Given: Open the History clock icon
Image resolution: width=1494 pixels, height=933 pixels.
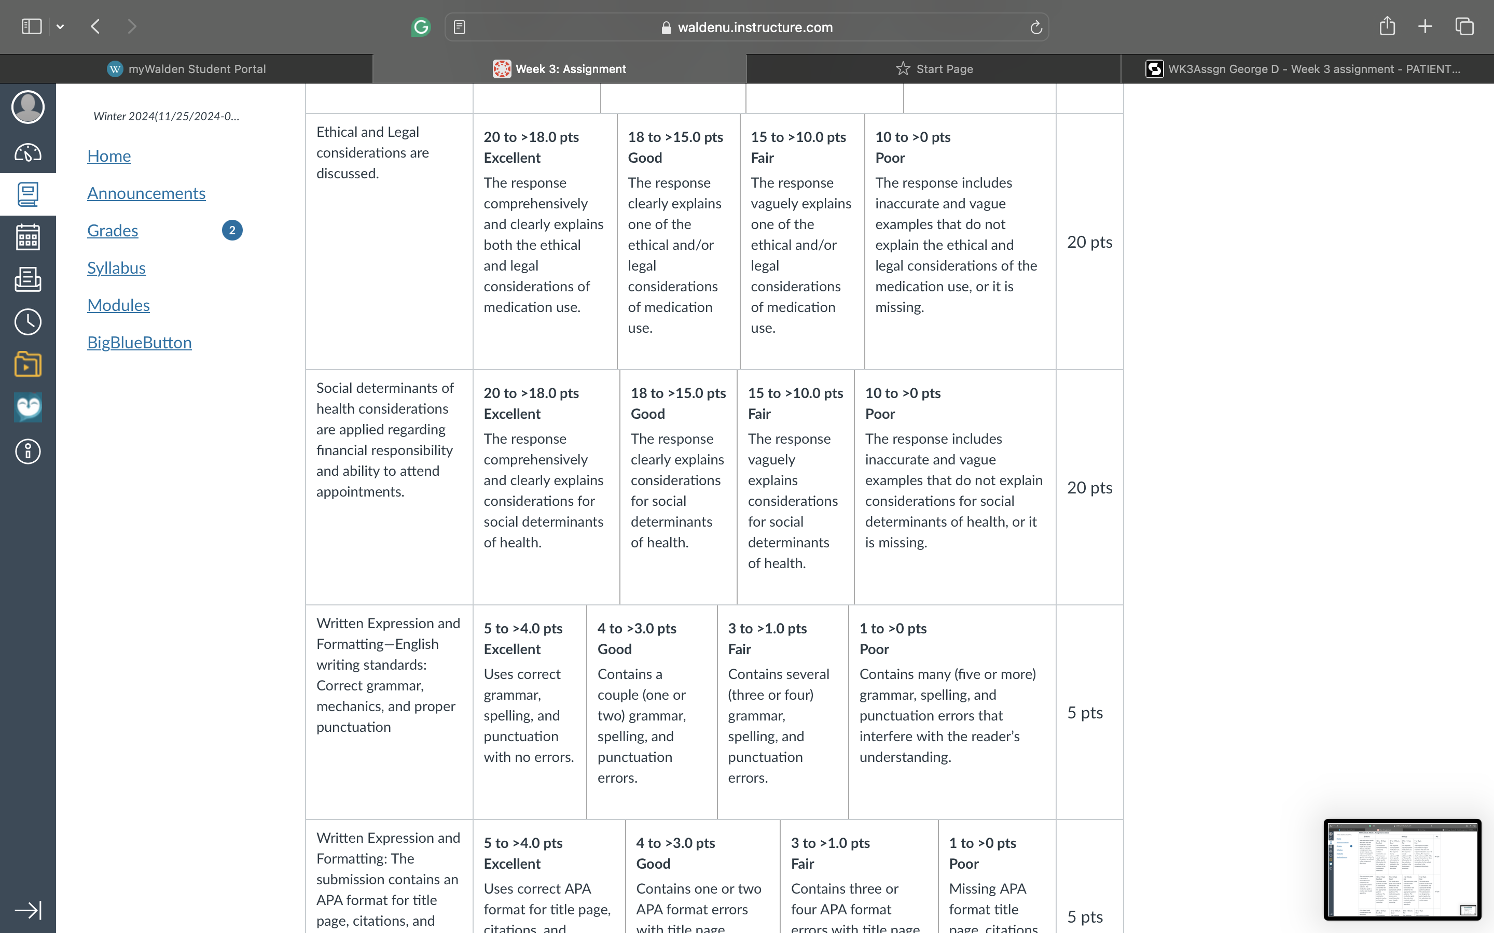Looking at the screenshot, I should click(28, 322).
